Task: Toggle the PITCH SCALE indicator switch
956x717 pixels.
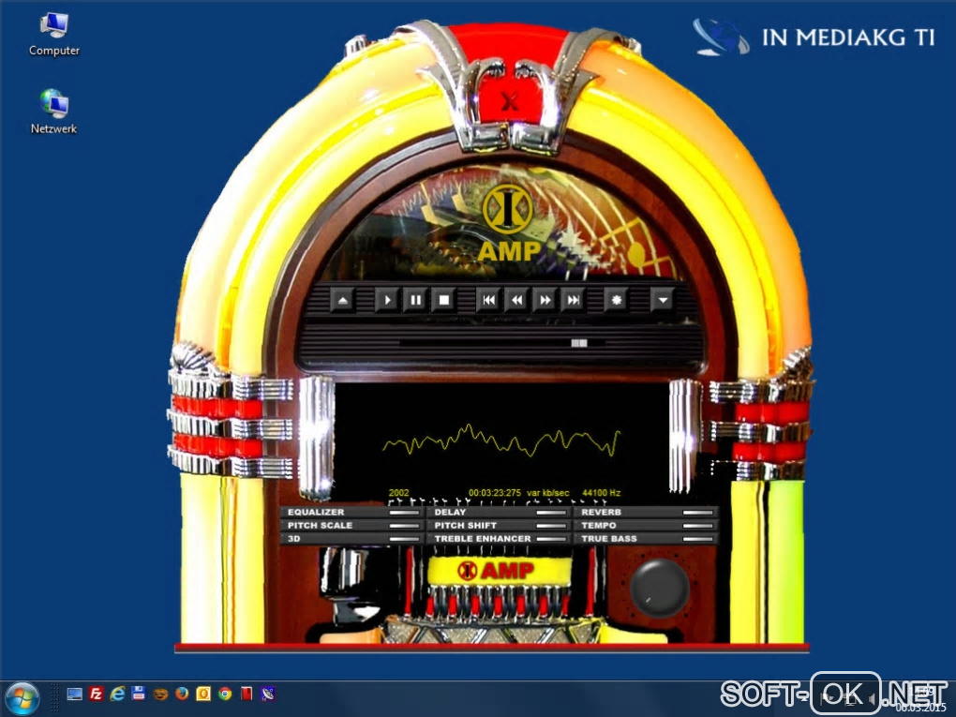Action: coord(404,526)
